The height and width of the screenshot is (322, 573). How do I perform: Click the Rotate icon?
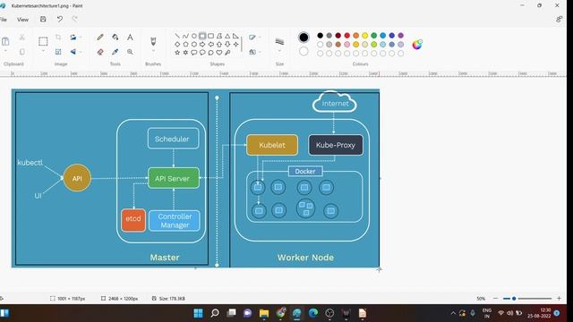(73, 38)
